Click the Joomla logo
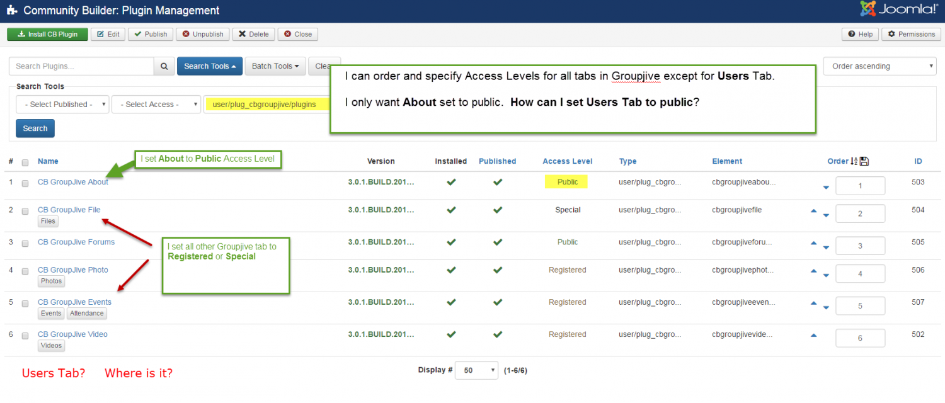 point(900,9)
